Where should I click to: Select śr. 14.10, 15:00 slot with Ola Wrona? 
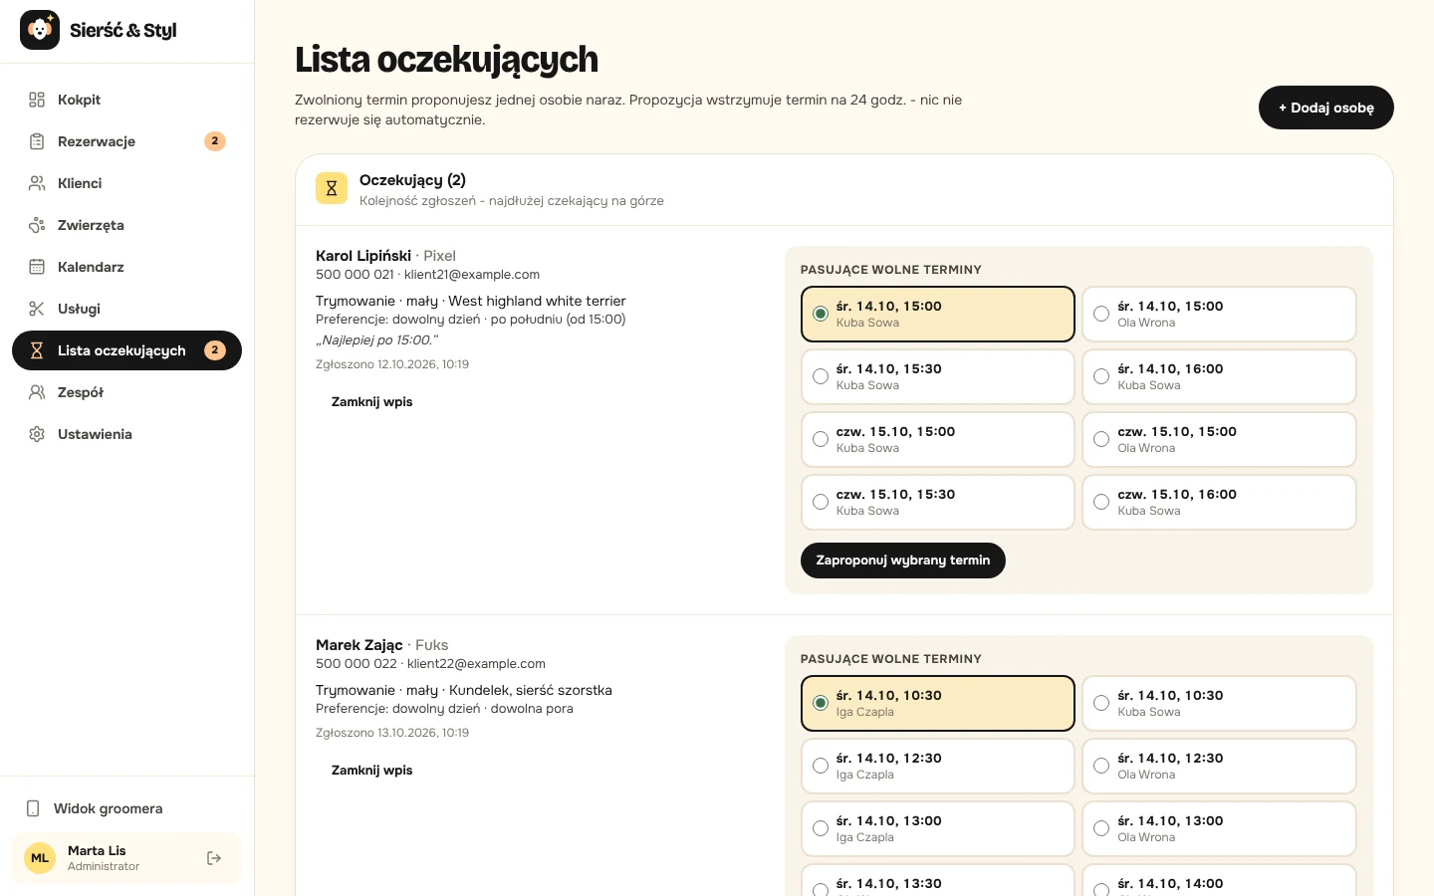1219,314
